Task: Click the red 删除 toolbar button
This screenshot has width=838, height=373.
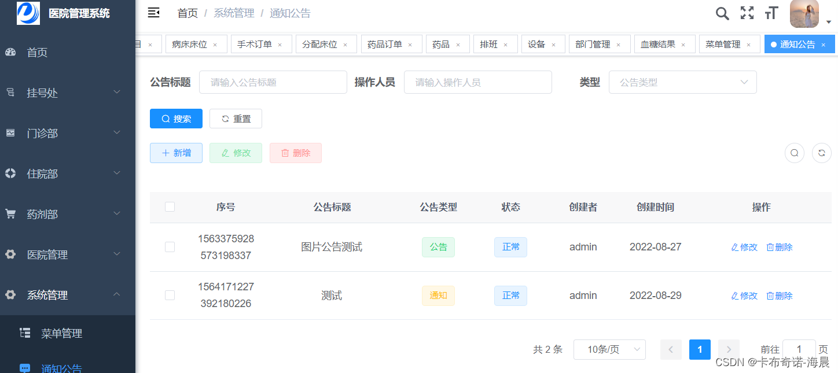Action: click(296, 153)
